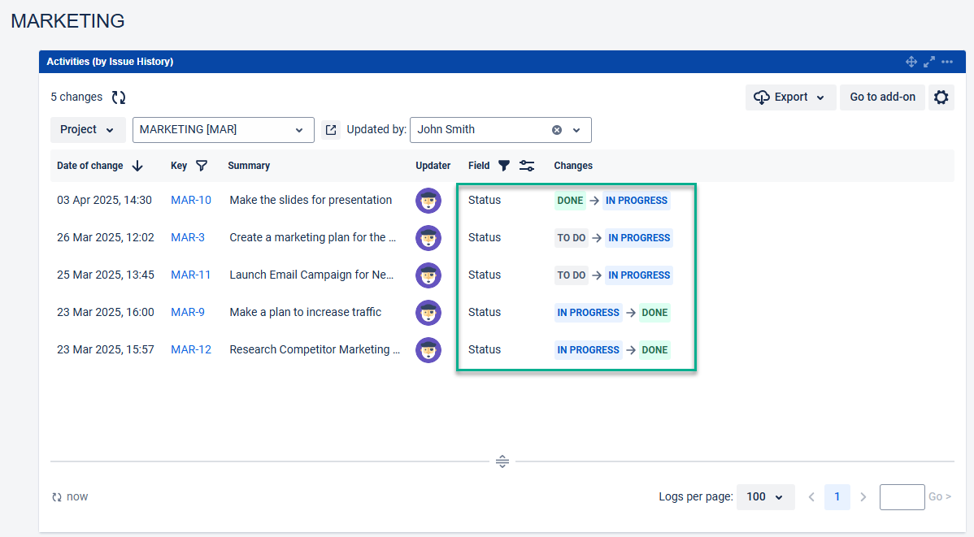The height and width of the screenshot is (537, 974).
Task: Open Field column settings sliders icon
Action: [x=527, y=166]
